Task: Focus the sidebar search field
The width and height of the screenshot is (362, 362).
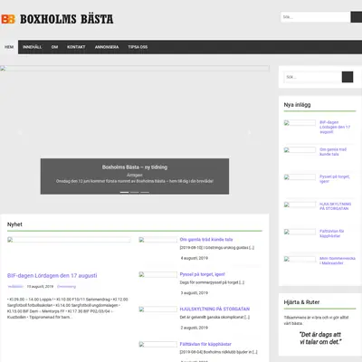Action: (x=313, y=77)
